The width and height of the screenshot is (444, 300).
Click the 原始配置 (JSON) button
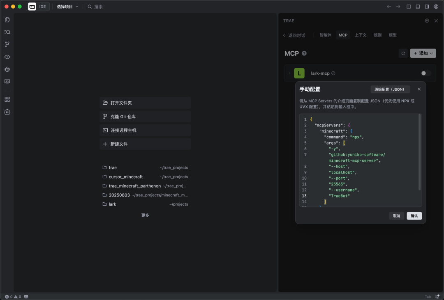click(389, 89)
